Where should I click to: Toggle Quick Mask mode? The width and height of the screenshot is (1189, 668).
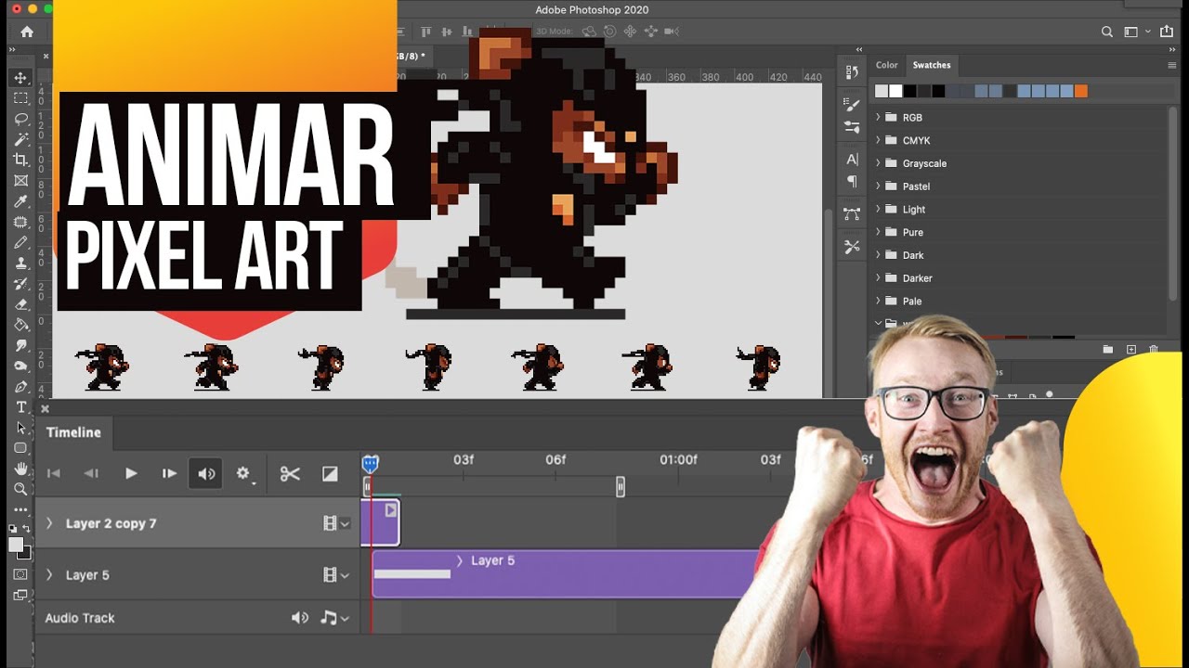point(20,574)
